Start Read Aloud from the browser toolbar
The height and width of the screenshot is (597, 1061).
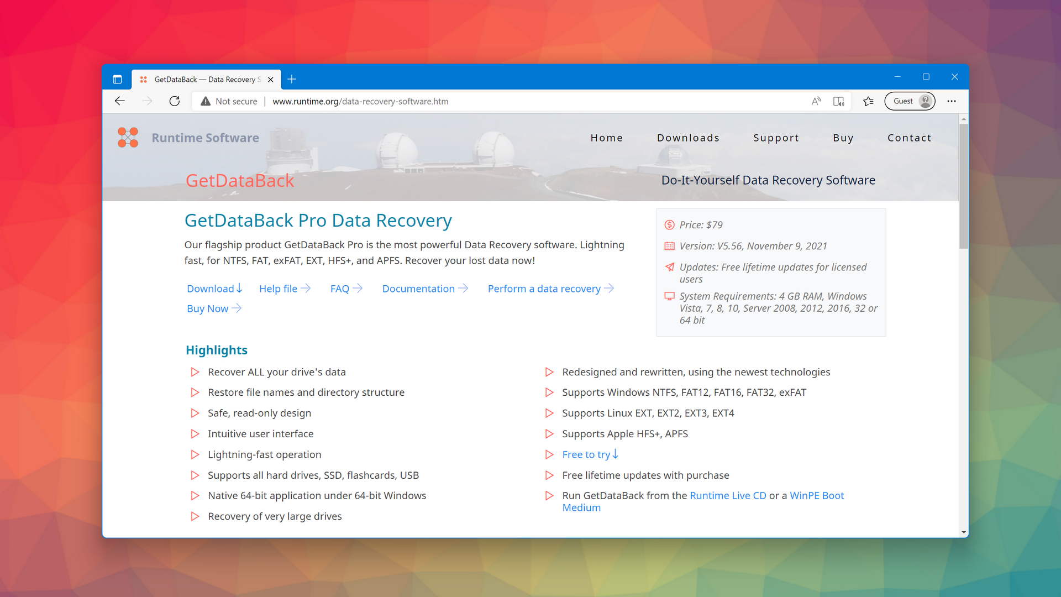816,101
